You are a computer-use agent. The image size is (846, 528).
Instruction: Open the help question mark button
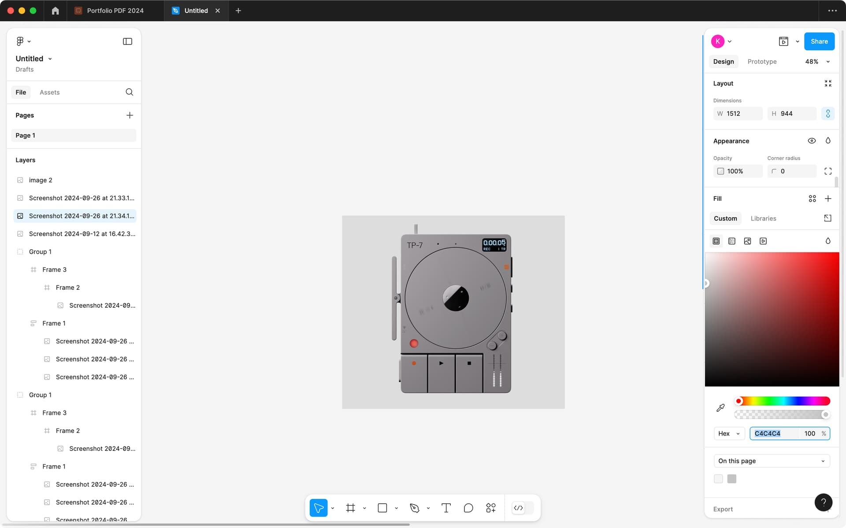pos(823,502)
